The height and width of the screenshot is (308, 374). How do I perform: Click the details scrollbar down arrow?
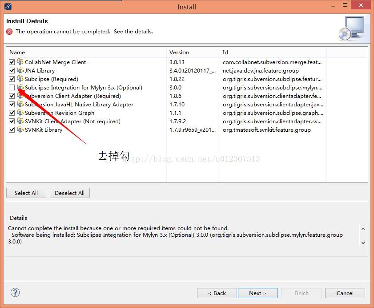pyautogui.click(x=363, y=243)
